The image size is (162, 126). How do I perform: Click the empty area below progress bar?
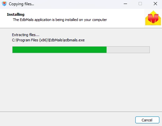coord(81,82)
